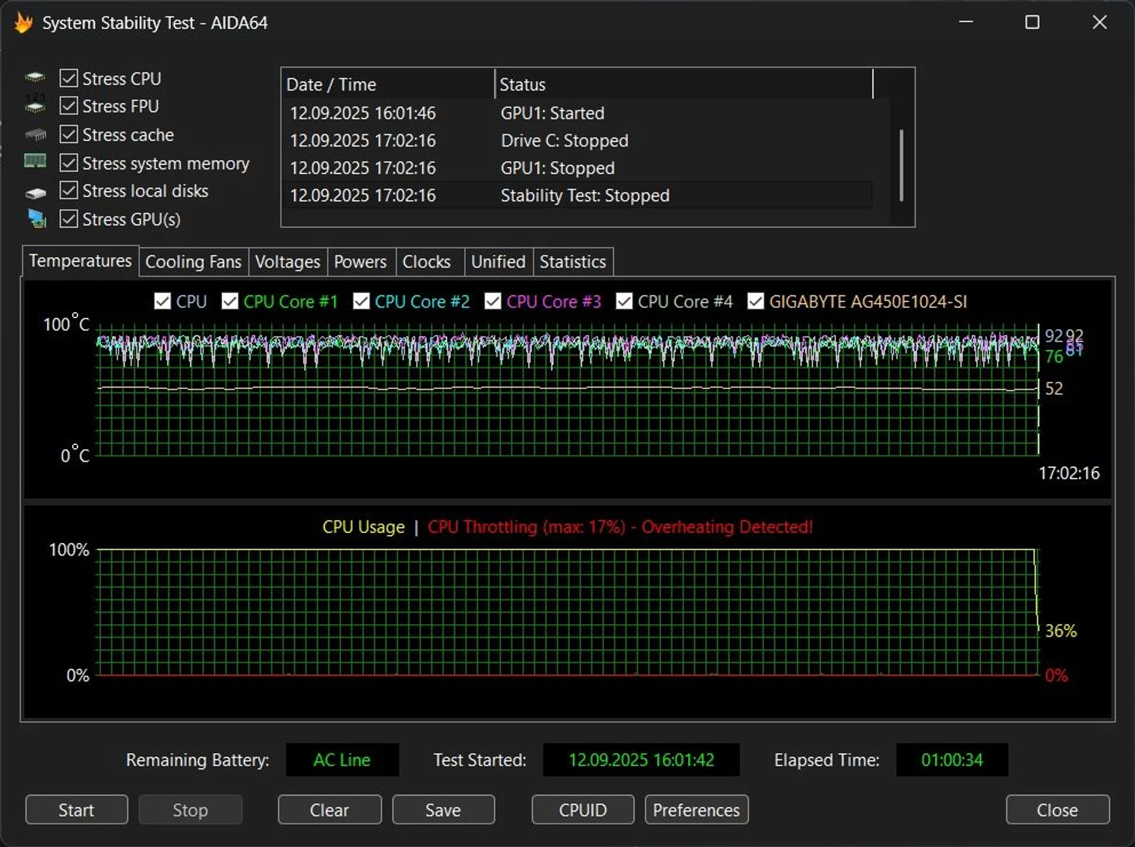Screen dimensions: 1135x847
Task: Maximize the System Stability Test window
Action: pos(1032,22)
